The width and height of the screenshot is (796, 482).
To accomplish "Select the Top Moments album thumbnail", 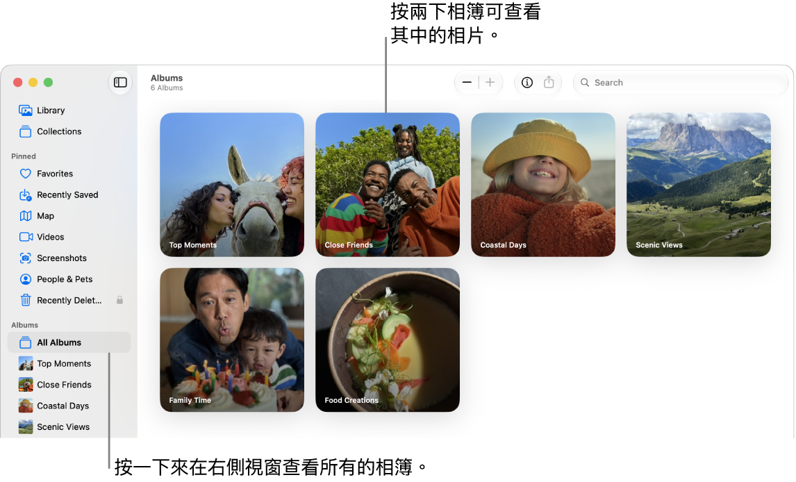I will [x=232, y=185].
